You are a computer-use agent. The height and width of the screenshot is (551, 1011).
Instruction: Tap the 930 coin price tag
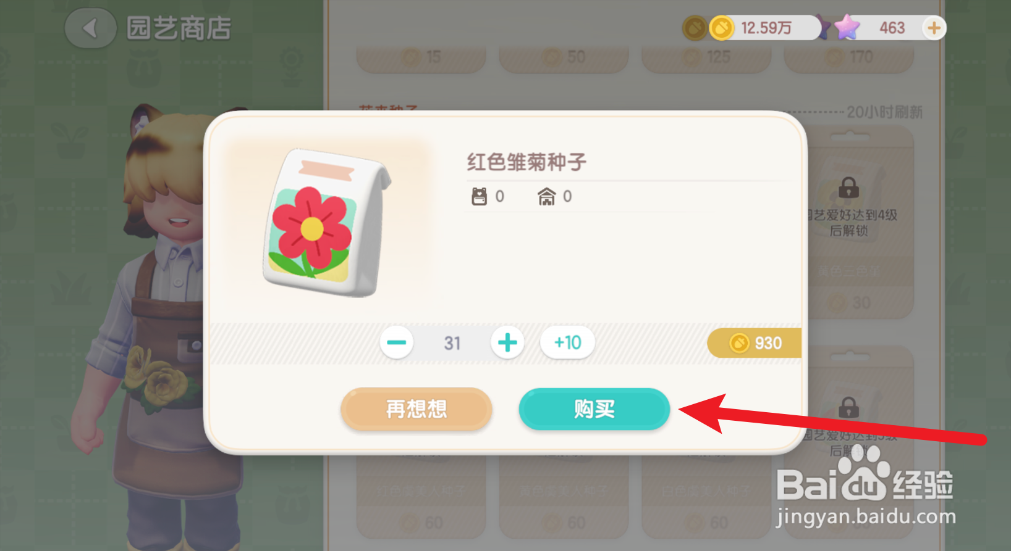(755, 343)
